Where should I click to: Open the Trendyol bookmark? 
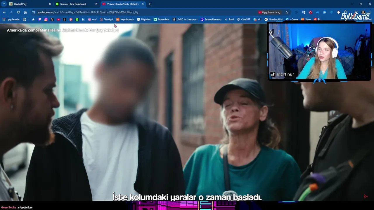[x=106, y=20]
